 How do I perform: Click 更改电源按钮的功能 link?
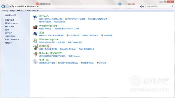coord(68,49)
